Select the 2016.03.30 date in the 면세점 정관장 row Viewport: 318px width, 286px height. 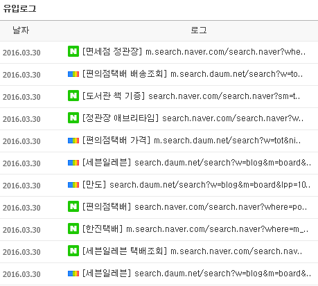(21, 53)
